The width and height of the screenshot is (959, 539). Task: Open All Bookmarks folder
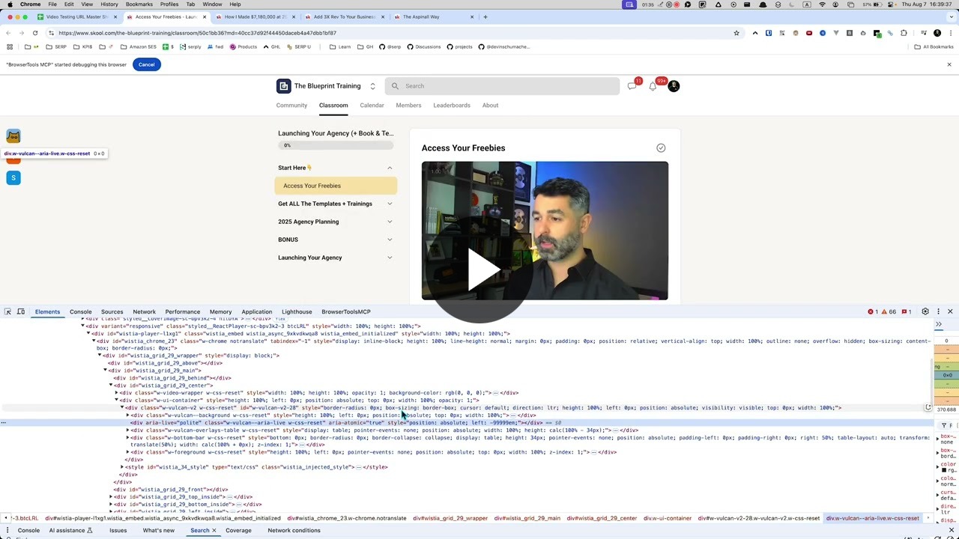click(934, 46)
